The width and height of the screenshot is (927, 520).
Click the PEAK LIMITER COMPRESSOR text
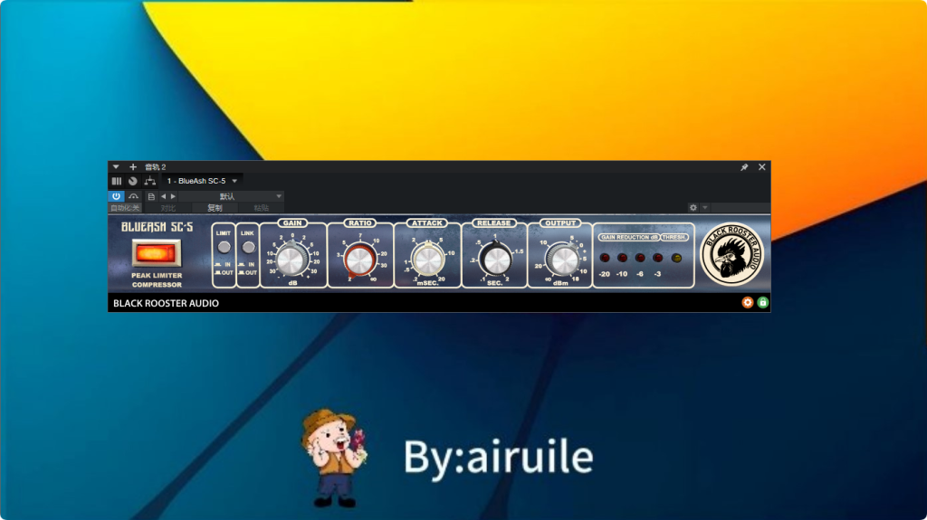click(x=157, y=280)
